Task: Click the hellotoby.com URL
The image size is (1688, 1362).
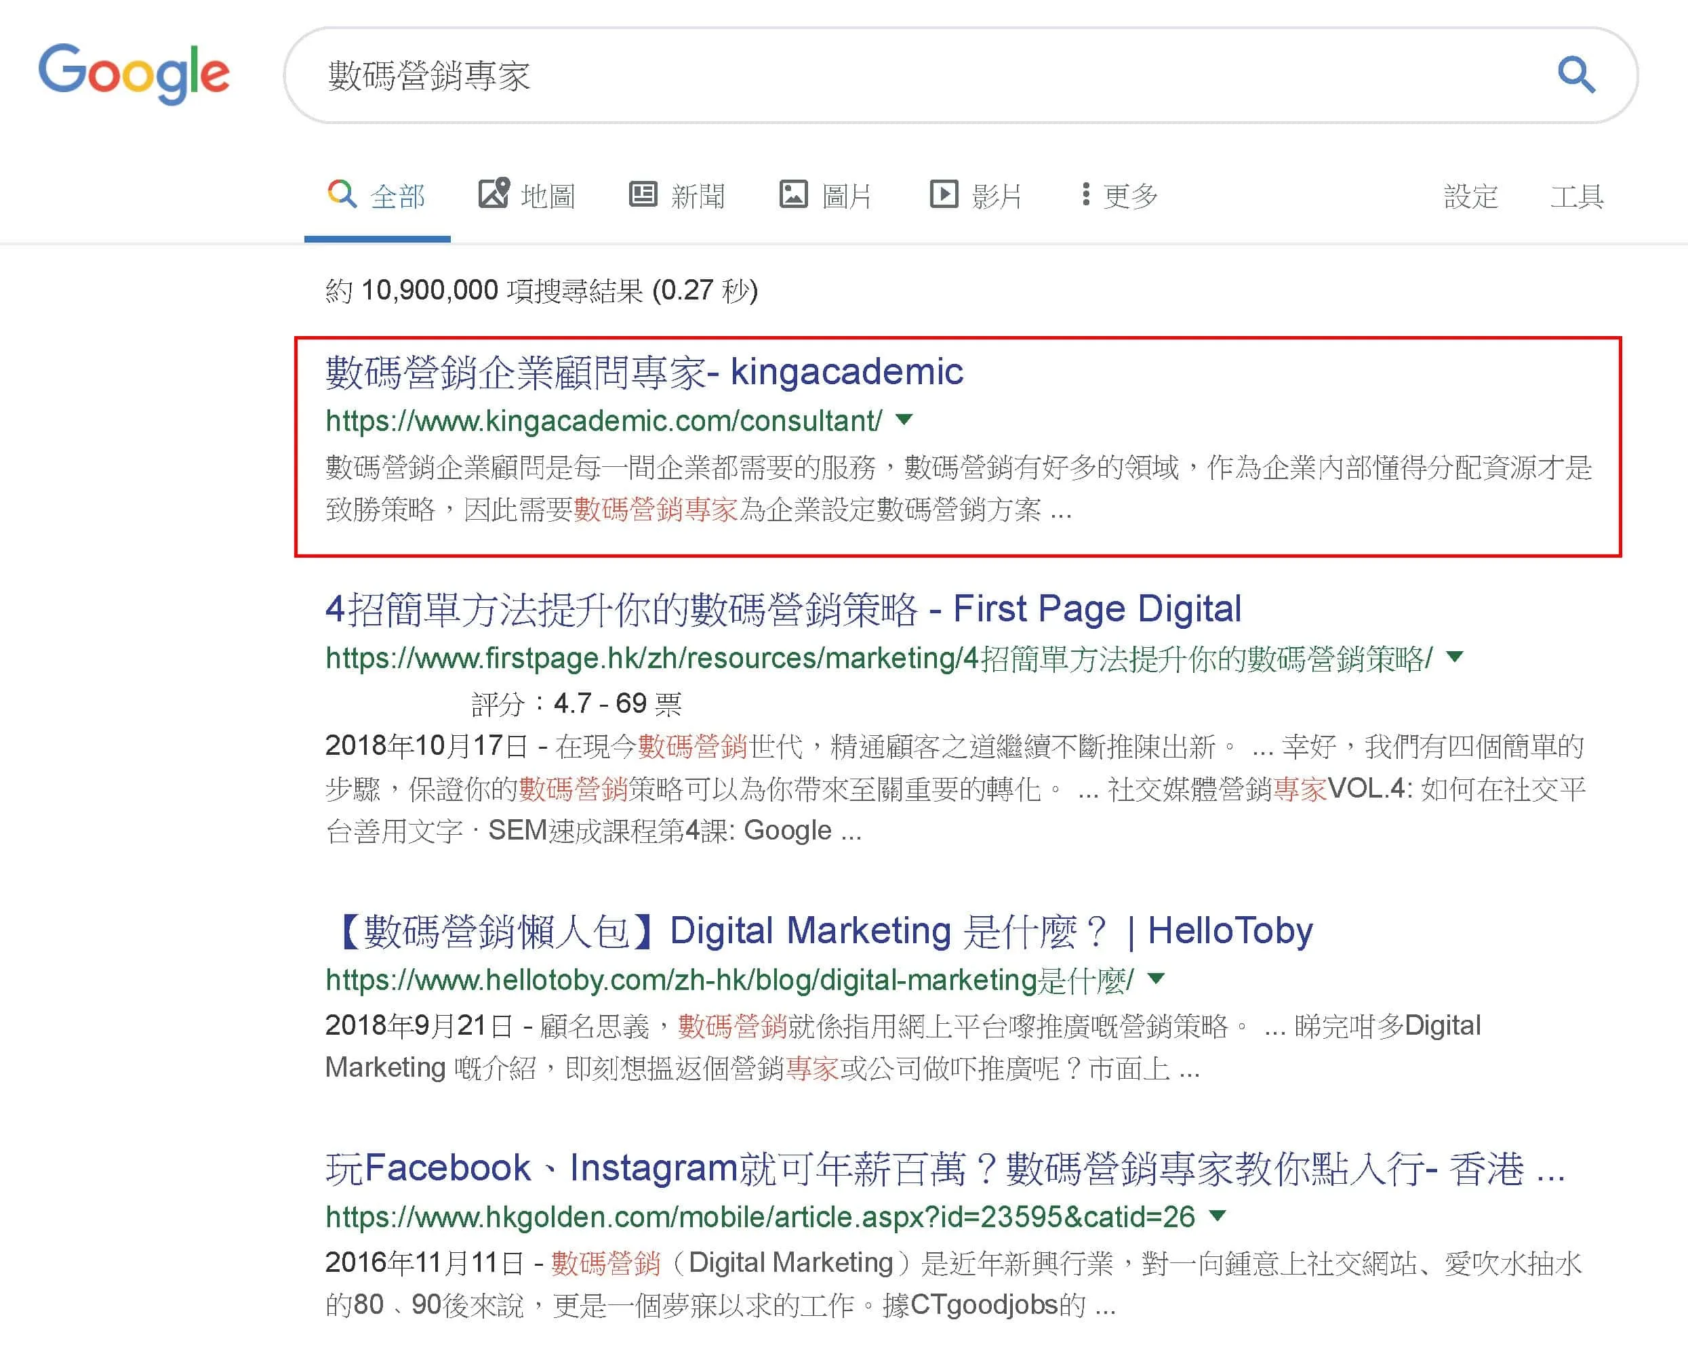Action: pos(730,980)
